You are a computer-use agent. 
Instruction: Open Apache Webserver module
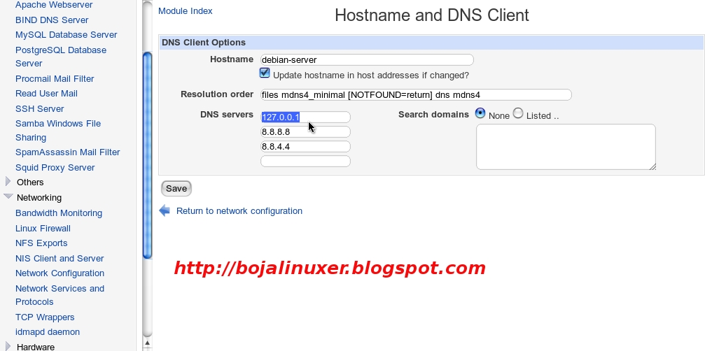[x=54, y=5]
